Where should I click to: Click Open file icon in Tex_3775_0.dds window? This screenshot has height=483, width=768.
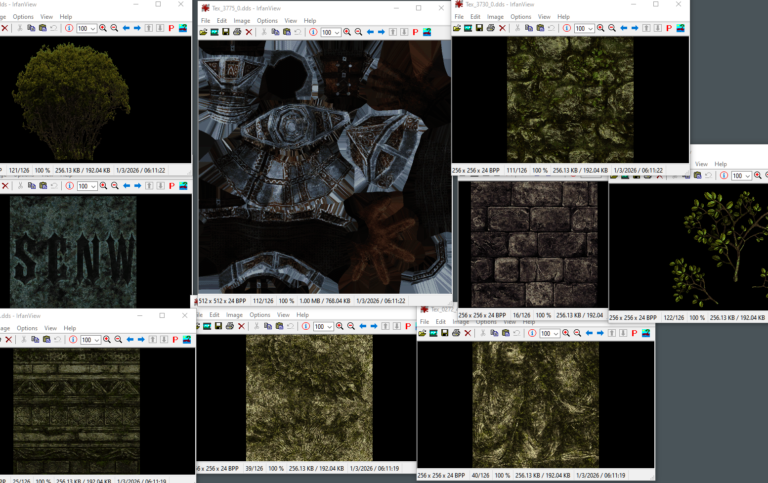tap(203, 32)
